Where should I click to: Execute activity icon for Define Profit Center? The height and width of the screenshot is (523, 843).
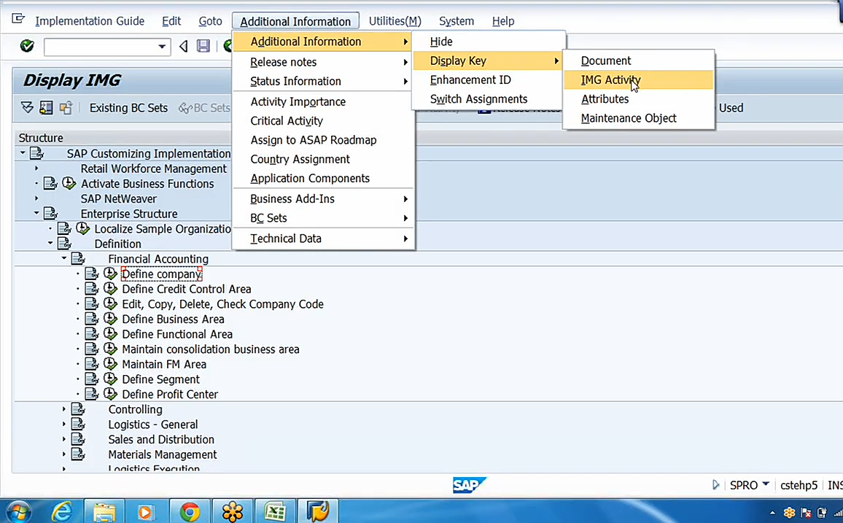[x=110, y=394]
